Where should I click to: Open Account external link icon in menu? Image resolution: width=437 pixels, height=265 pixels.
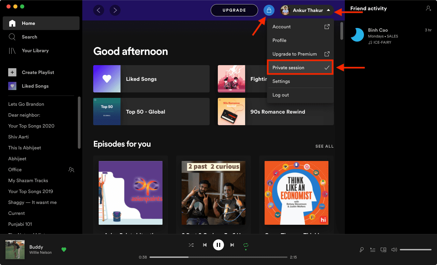coord(327,27)
